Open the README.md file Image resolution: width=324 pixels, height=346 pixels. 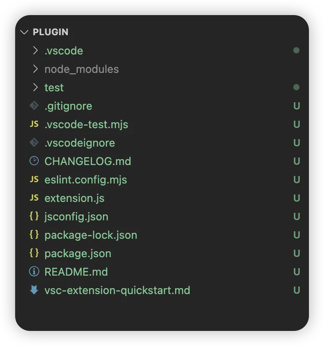tap(76, 272)
